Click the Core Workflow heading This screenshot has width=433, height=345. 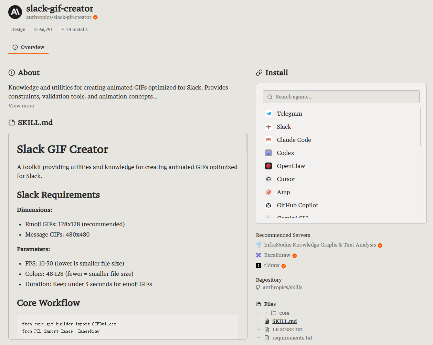pos(49,303)
